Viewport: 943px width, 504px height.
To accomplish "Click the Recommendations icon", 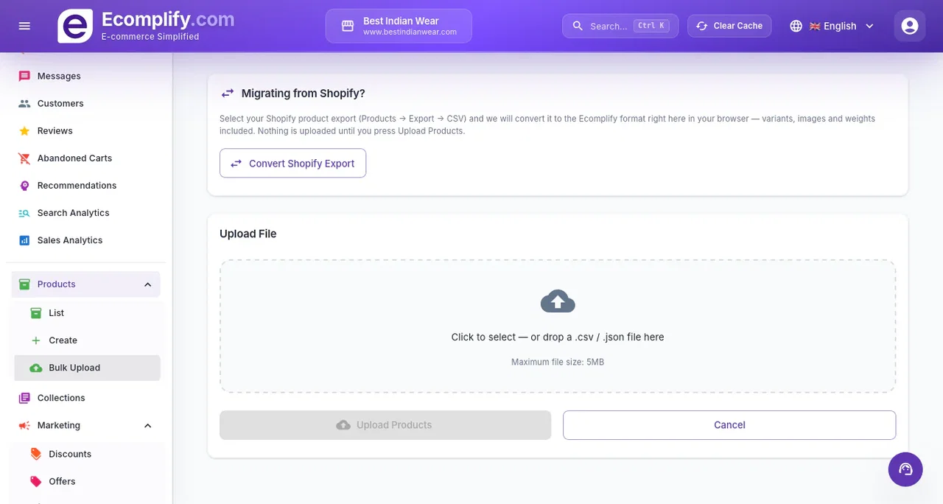I will point(24,185).
